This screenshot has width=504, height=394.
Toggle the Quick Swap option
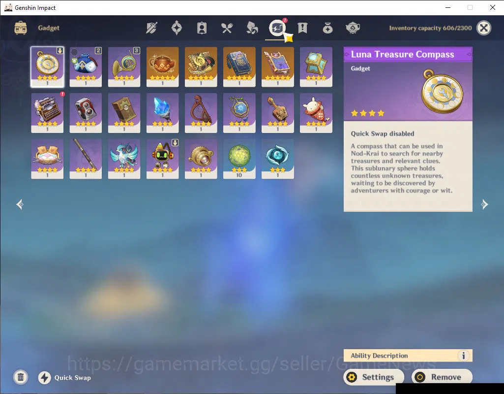pyautogui.click(x=64, y=378)
